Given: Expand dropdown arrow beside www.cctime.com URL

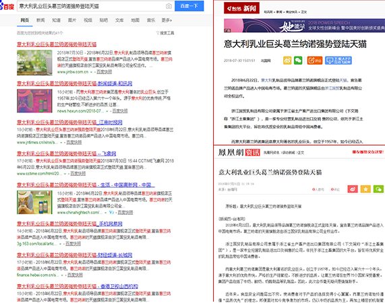Looking at the screenshot, I should (65, 174).
